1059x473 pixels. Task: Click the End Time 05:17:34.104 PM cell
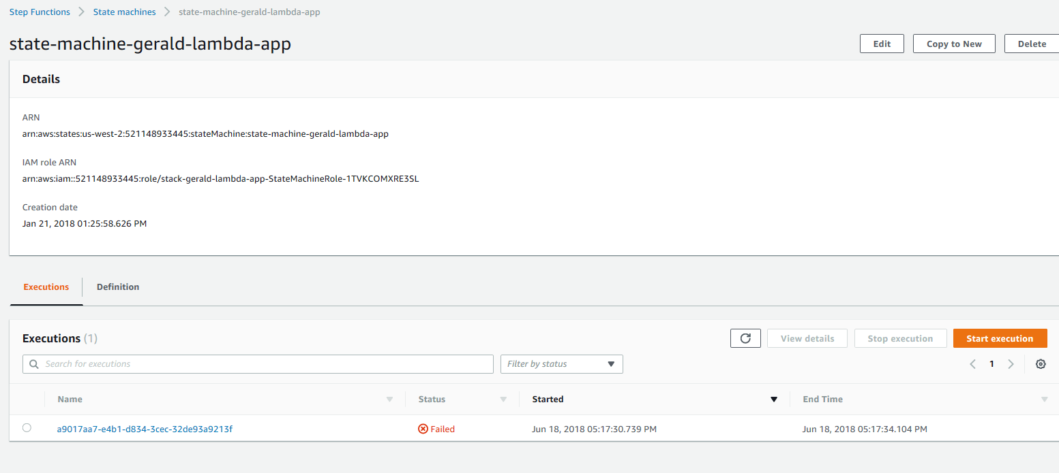pyautogui.click(x=865, y=429)
